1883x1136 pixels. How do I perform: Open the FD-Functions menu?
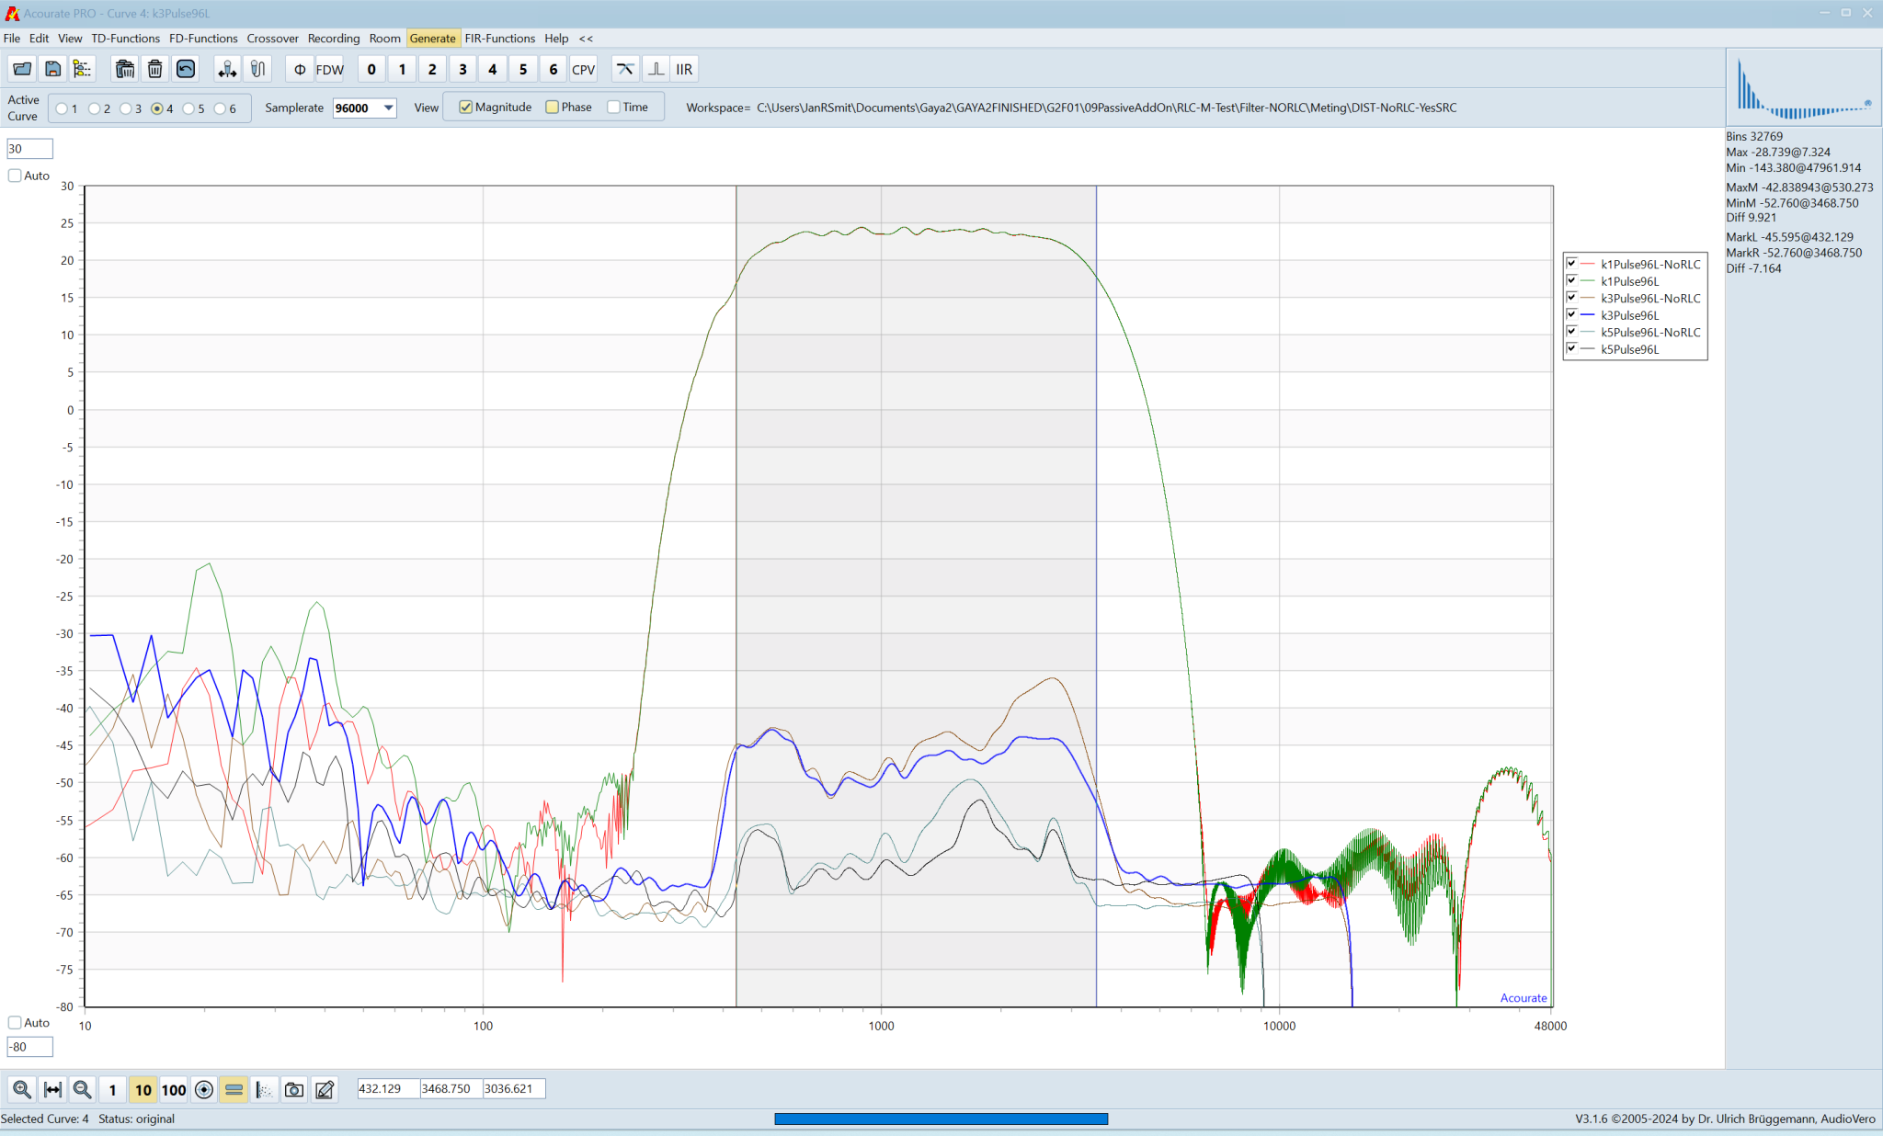click(x=203, y=39)
